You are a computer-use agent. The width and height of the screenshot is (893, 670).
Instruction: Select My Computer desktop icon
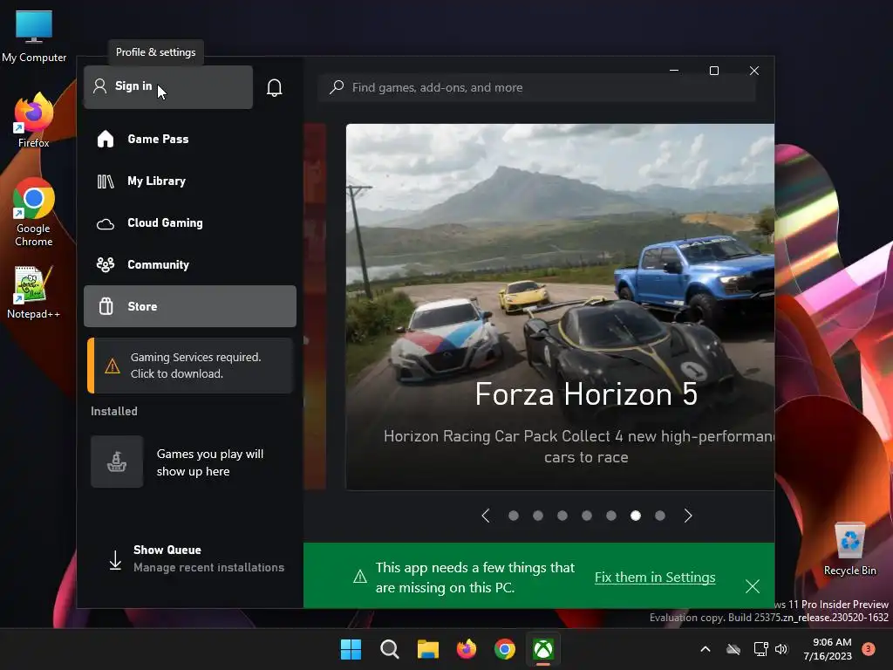[x=34, y=36]
